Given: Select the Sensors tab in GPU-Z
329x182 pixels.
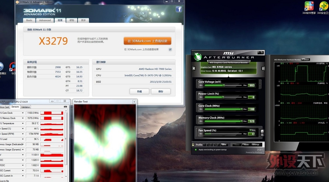Looking at the screenshot, I should (x=15, y=107).
